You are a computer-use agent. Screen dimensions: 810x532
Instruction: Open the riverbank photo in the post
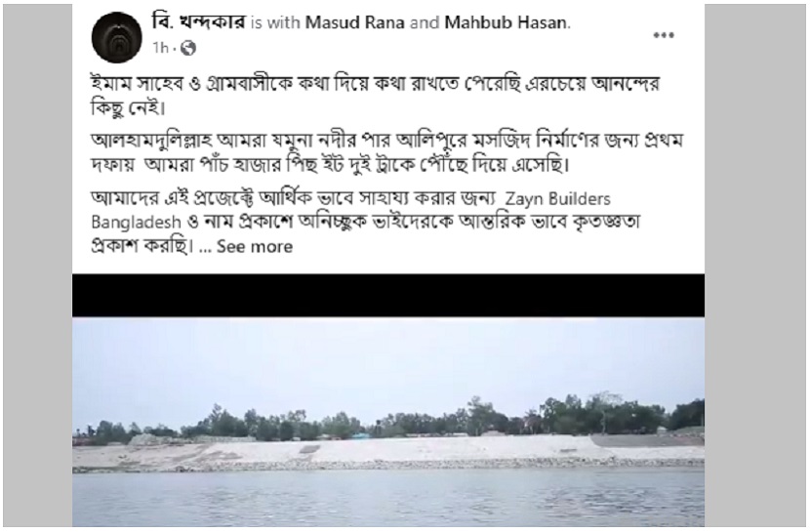pyautogui.click(x=388, y=423)
